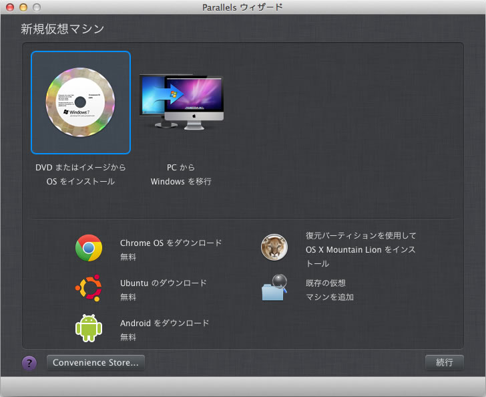Click 'OS X Mountain Lion をインス' label
The height and width of the screenshot is (397, 486).
(x=360, y=249)
